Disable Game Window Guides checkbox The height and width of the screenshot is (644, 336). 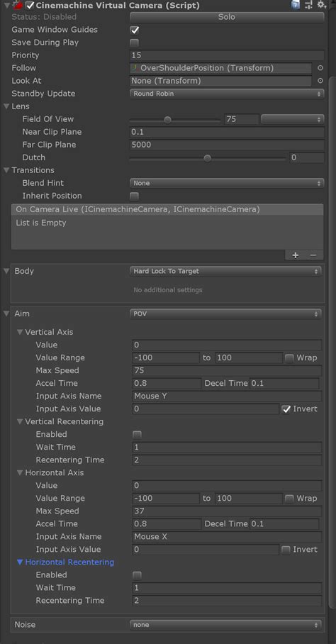134,30
